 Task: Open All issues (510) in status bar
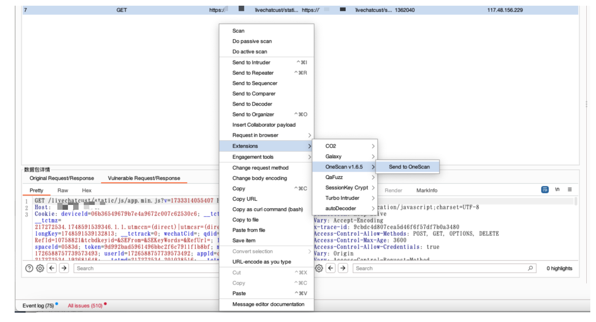(x=85, y=306)
